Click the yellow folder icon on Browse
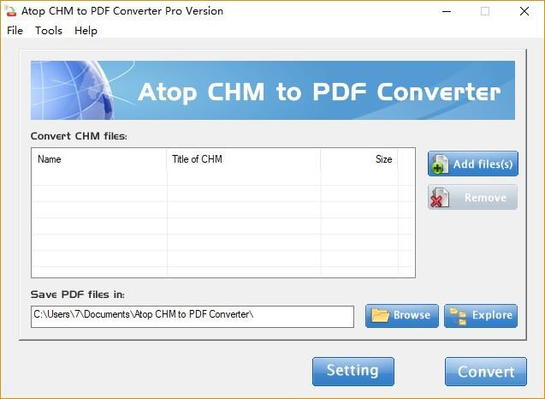This screenshot has width=545, height=399. (380, 315)
